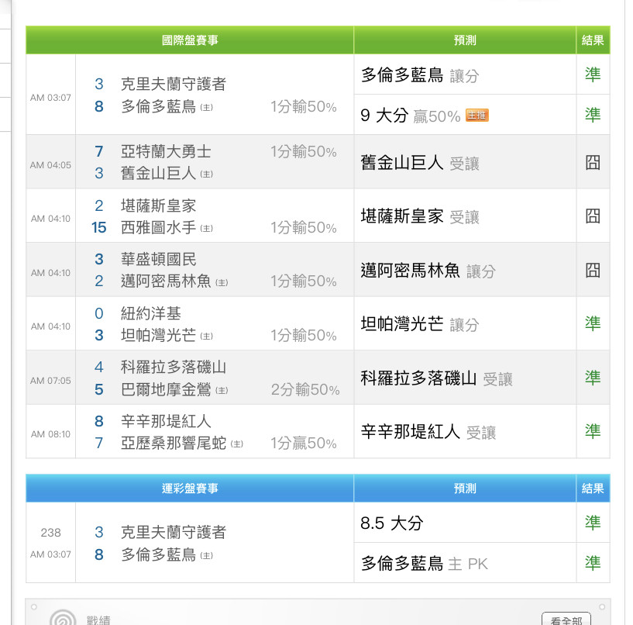633x625 pixels.
Task: Click prediction 8.5 大分
Action: [391, 523]
